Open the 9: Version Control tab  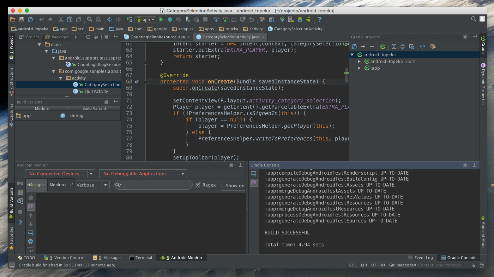pyautogui.click(x=64, y=258)
